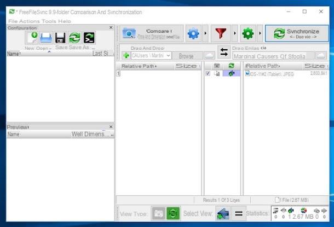
Task: Click the statistics create-right icon
Action: [x=316, y=211]
